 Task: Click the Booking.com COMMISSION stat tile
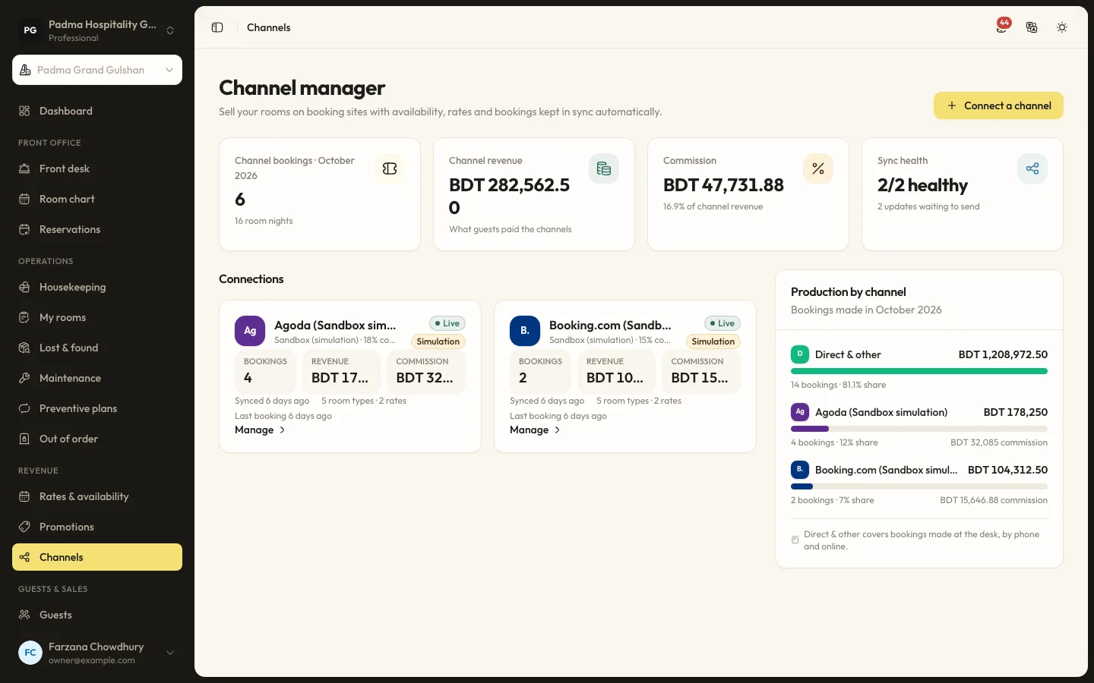click(x=701, y=370)
